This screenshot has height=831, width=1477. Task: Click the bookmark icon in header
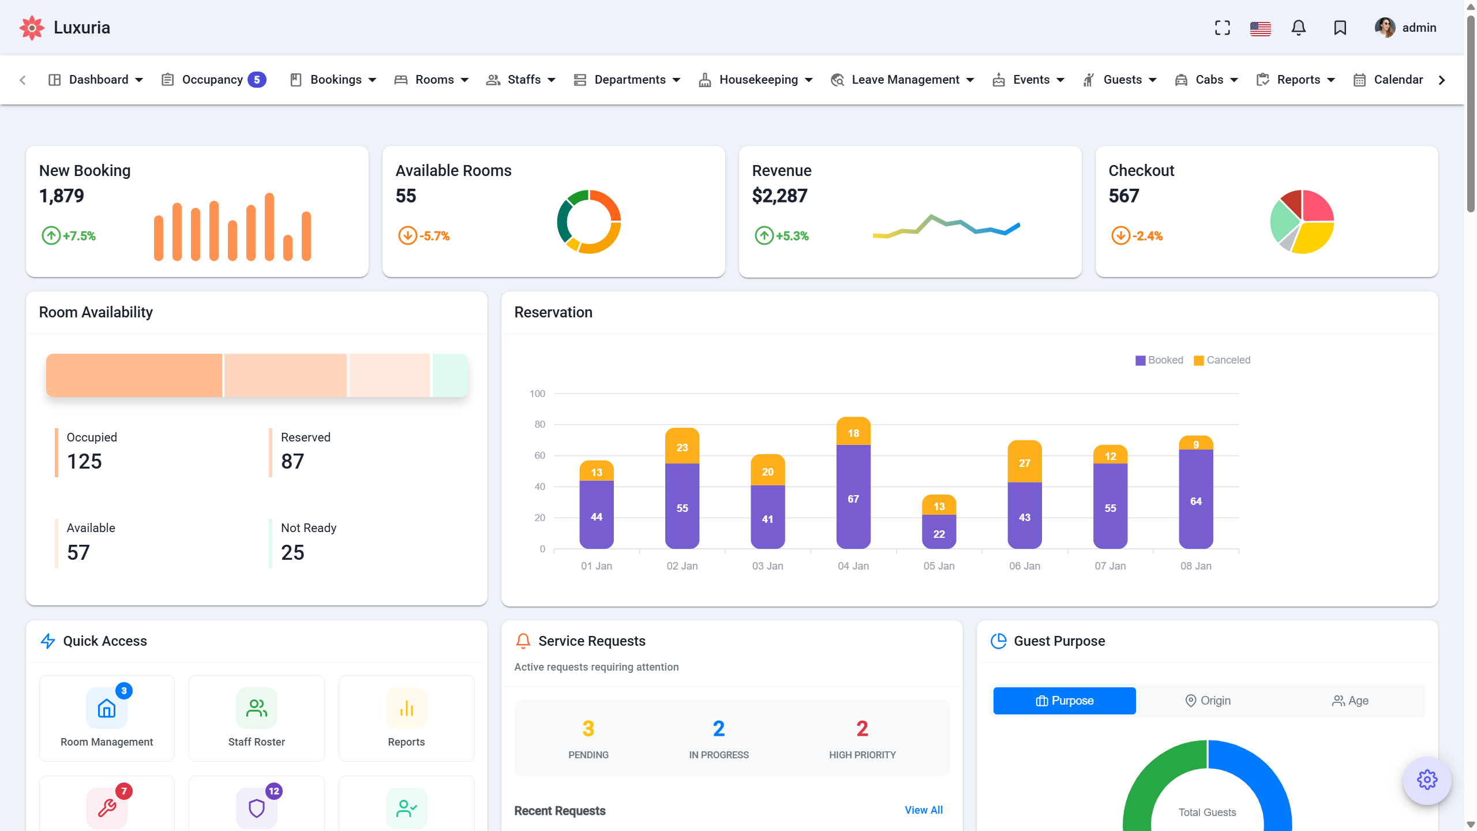click(x=1340, y=28)
